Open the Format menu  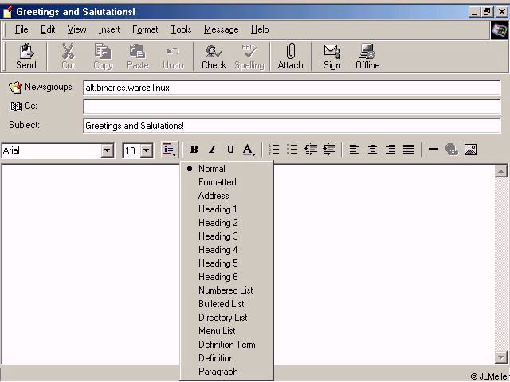pyautogui.click(x=145, y=29)
